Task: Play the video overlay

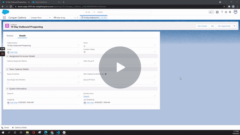Action: tap(120, 67)
